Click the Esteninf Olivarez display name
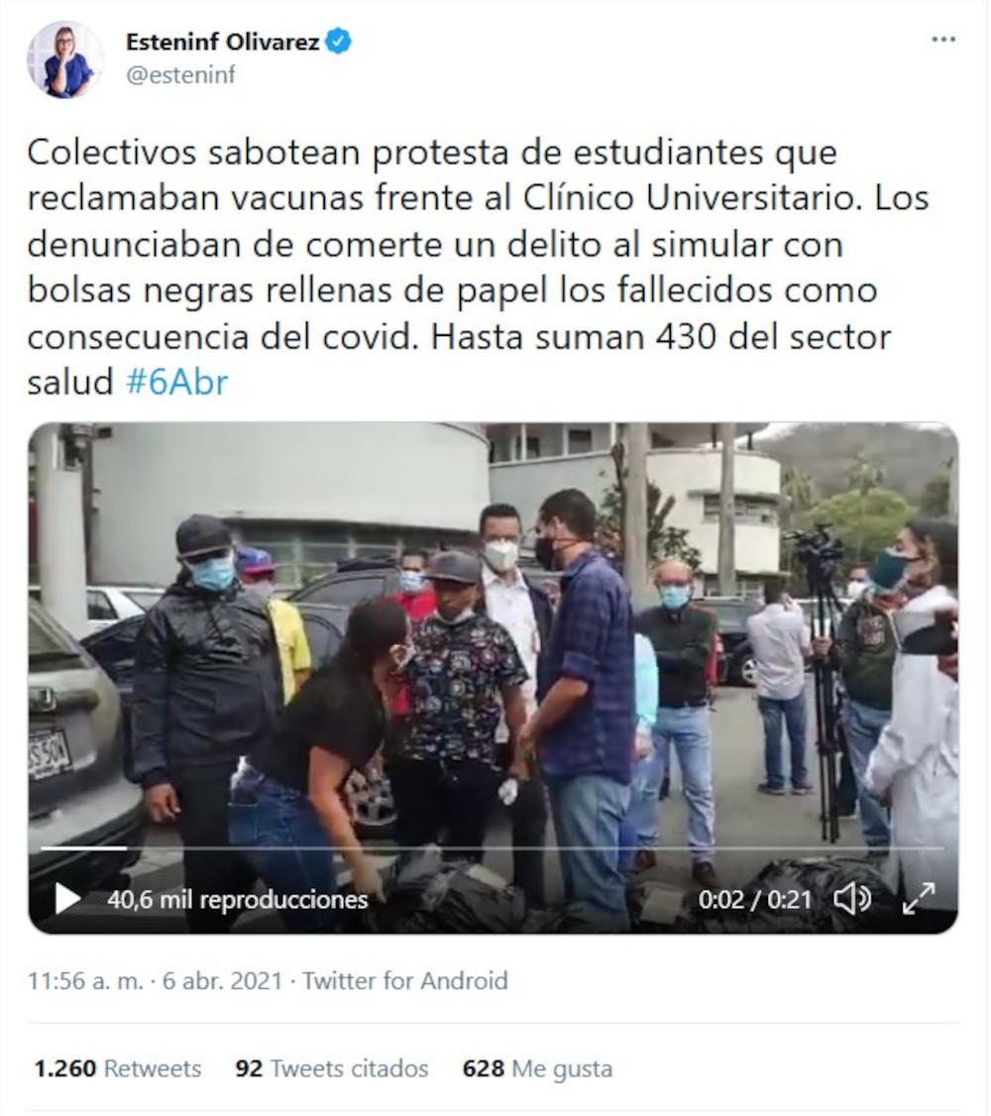The image size is (991, 1116). (223, 42)
